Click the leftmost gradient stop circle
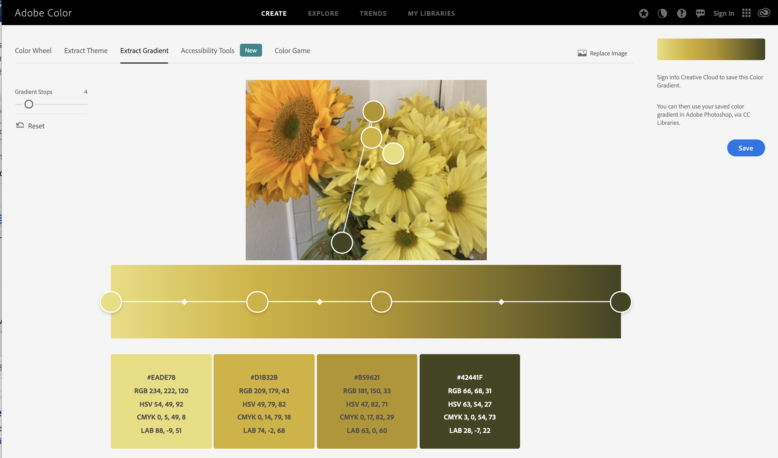Viewport: 778px width, 458px height. pyautogui.click(x=111, y=302)
